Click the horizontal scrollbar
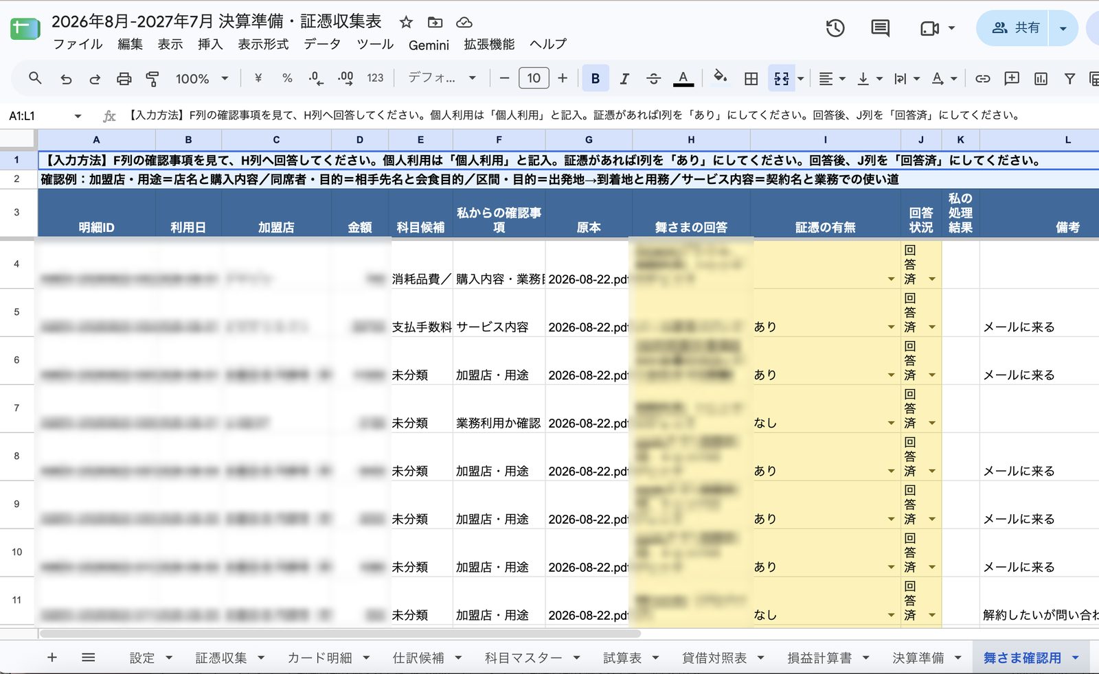1099x674 pixels. pos(340,634)
